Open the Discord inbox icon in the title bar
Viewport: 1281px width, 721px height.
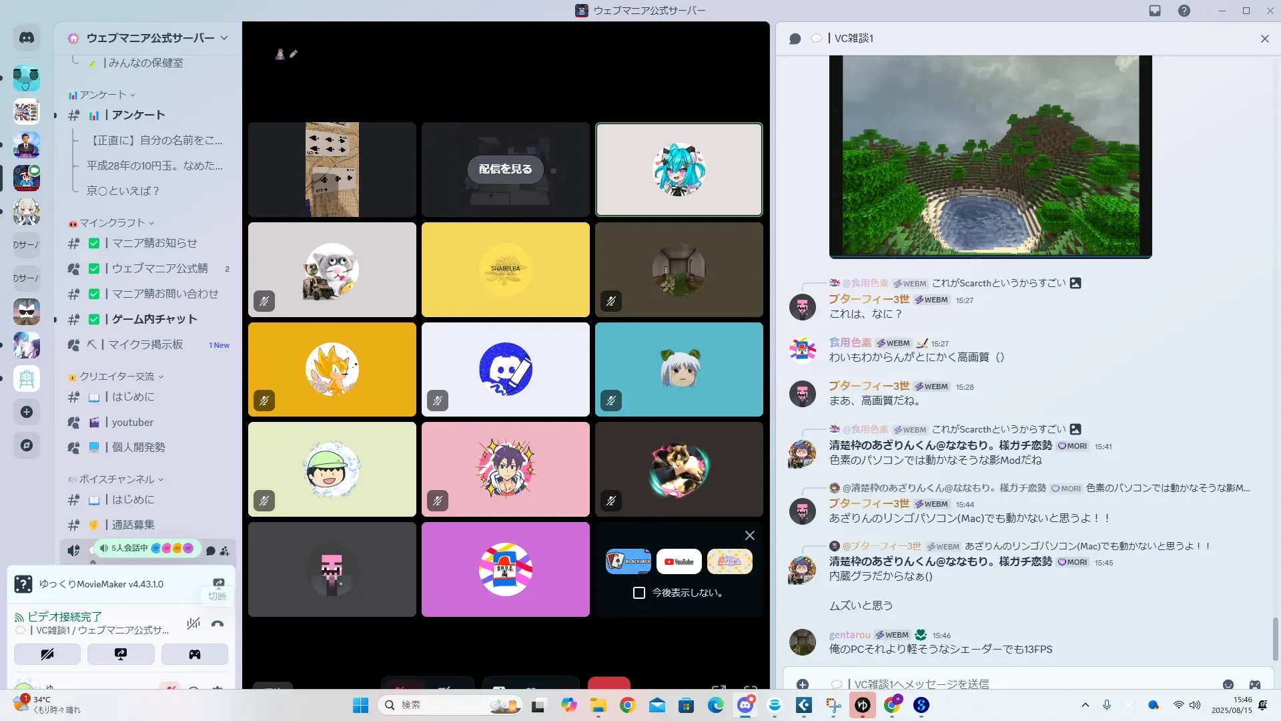click(1155, 11)
